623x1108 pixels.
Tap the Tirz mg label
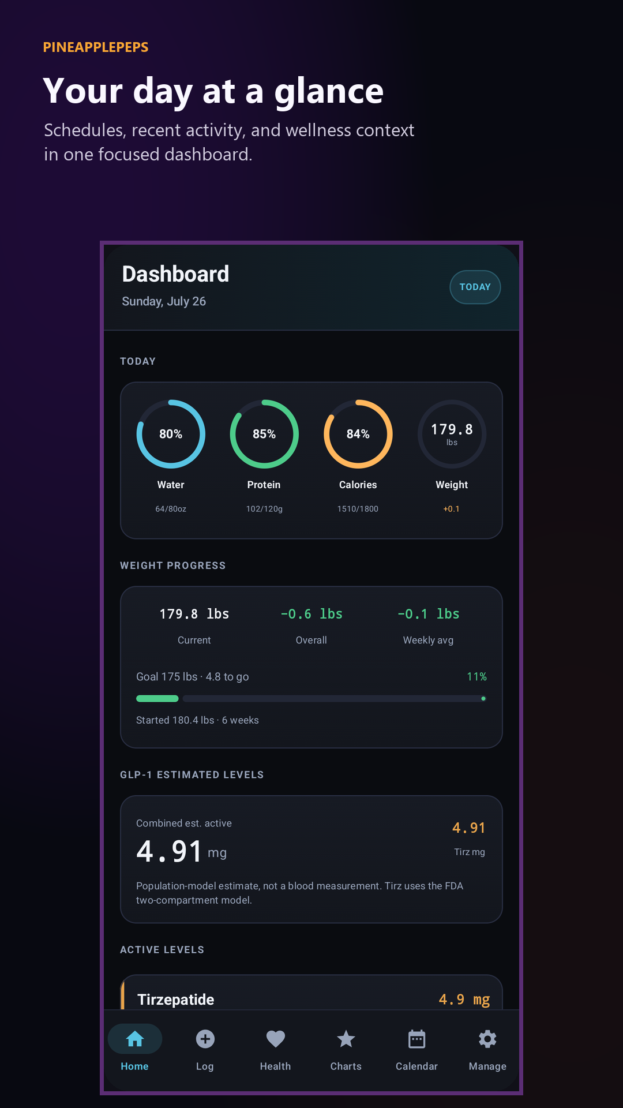pyautogui.click(x=470, y=852)
